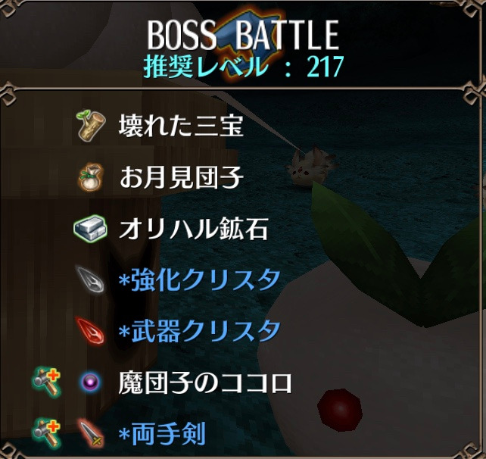The image size is (486, 459).
Task: Click the 推奨レベル : 217 text
Action: point(244,67)
